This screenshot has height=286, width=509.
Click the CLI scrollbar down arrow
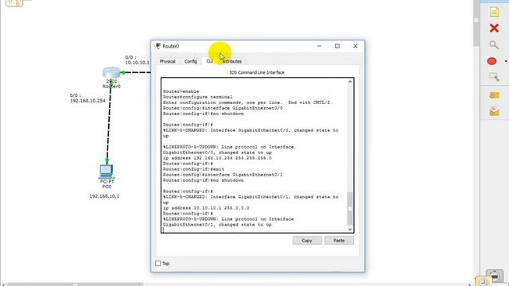point(350,230)
